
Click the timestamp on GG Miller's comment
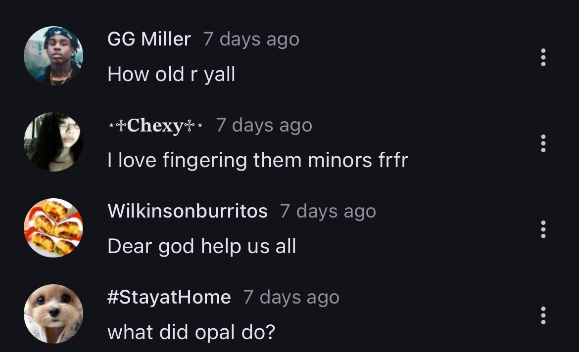click(251, 39)
